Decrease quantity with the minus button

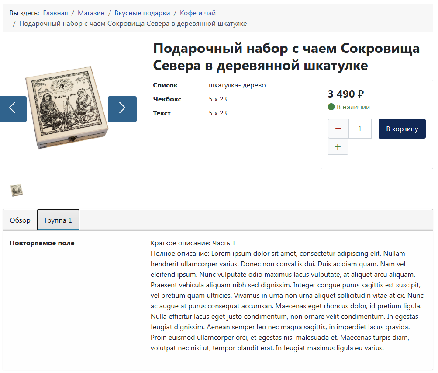click(338, 129)
